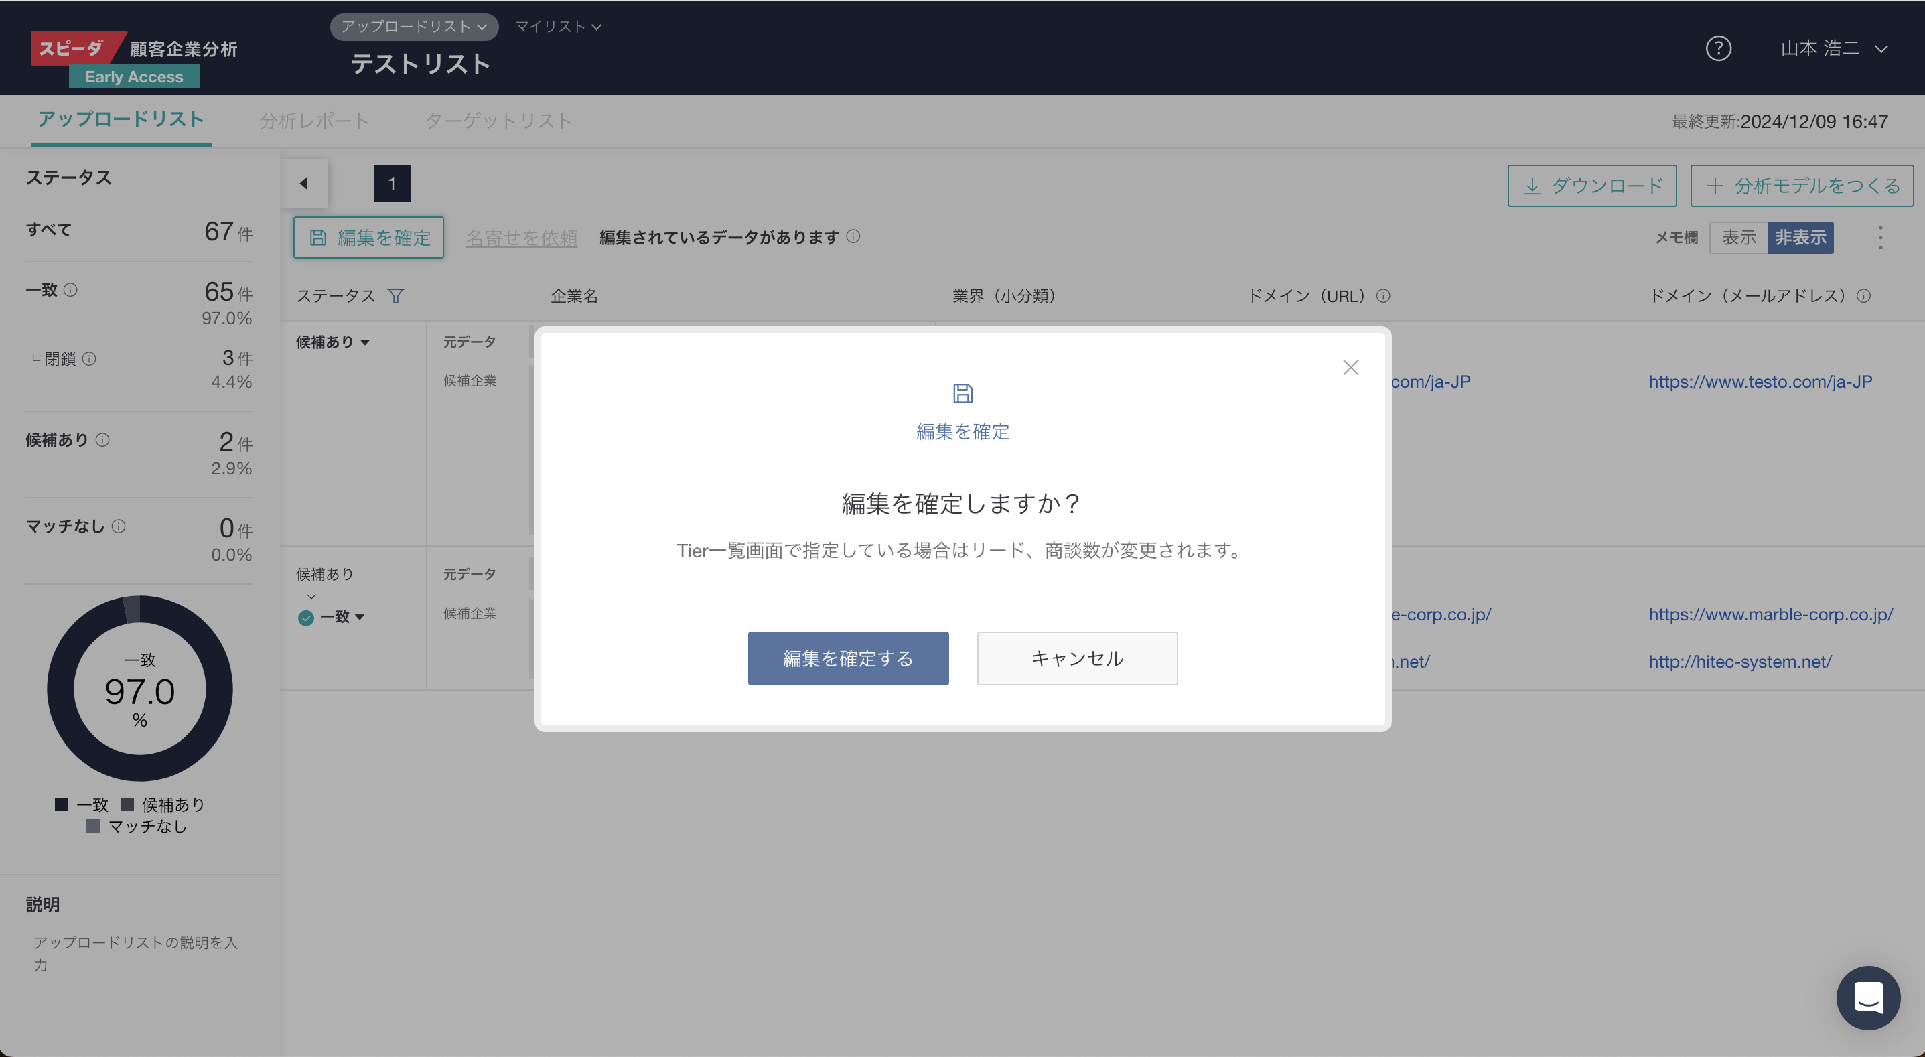The height and width of the screenshot is (1057, 1925).
Task: Click info icon next to マッチなし
Action: coord(119,526)
